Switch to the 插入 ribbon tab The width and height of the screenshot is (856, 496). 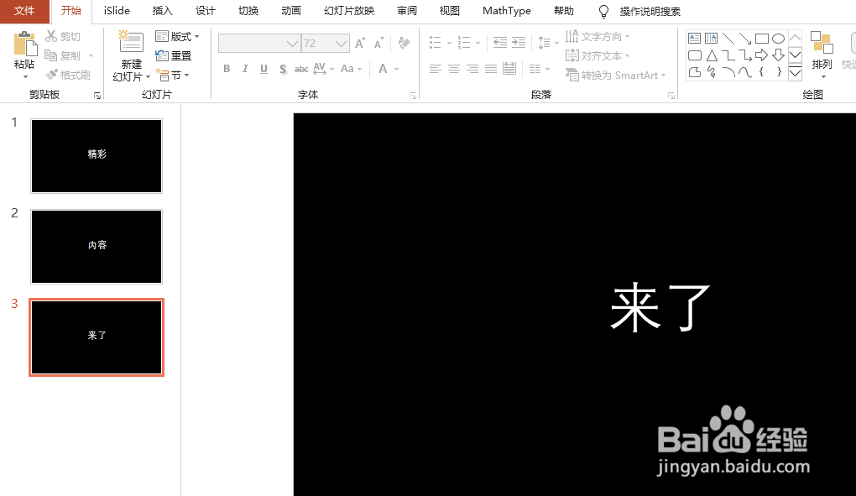161,11
